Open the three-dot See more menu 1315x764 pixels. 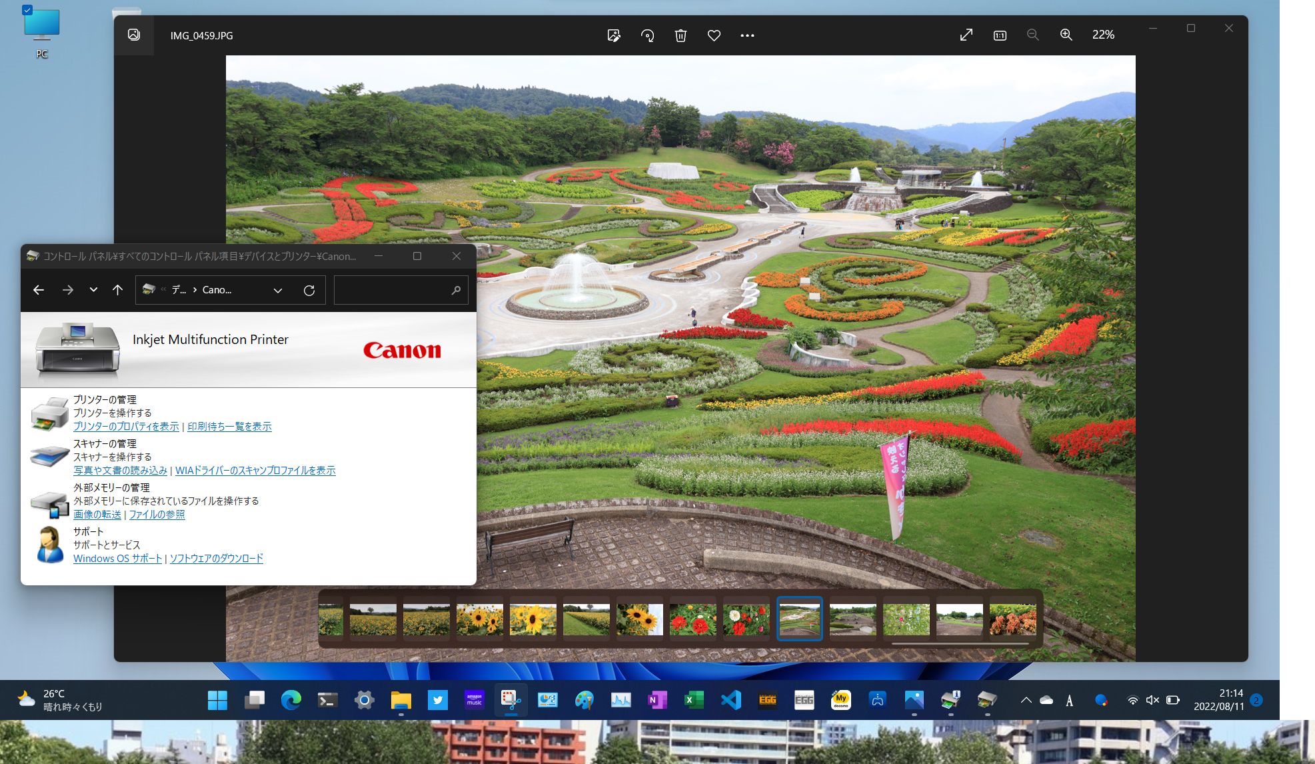[747, 35]
